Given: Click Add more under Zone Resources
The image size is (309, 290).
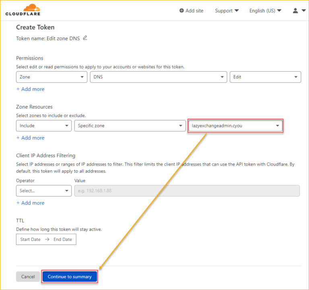Looking at the screenshot, I should (x=30, y=138).
